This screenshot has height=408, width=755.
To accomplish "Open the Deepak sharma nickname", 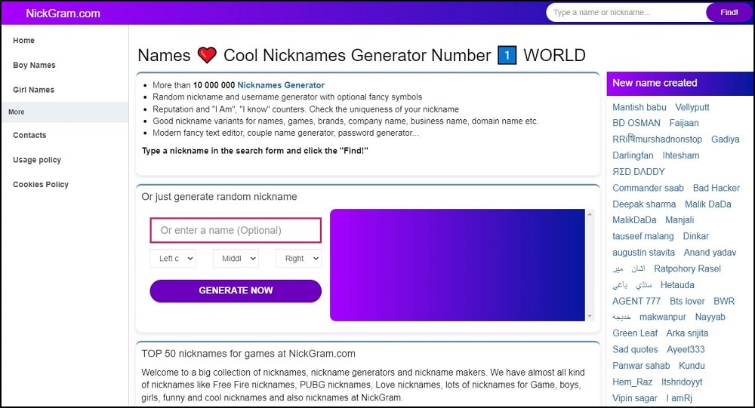I will (644, 204).
